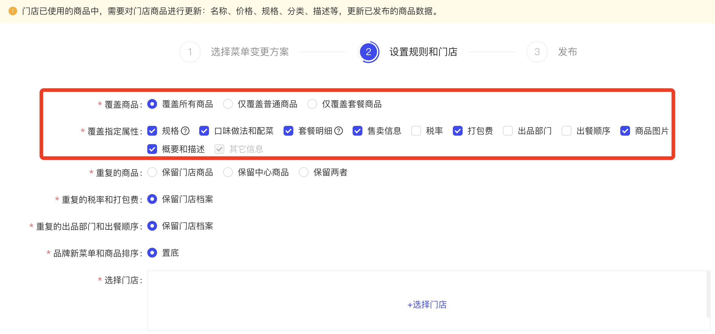Screen dimensions: 715x334
Task: Uncheck the 套餐明细 checkbox
Action: coord(288,131)
